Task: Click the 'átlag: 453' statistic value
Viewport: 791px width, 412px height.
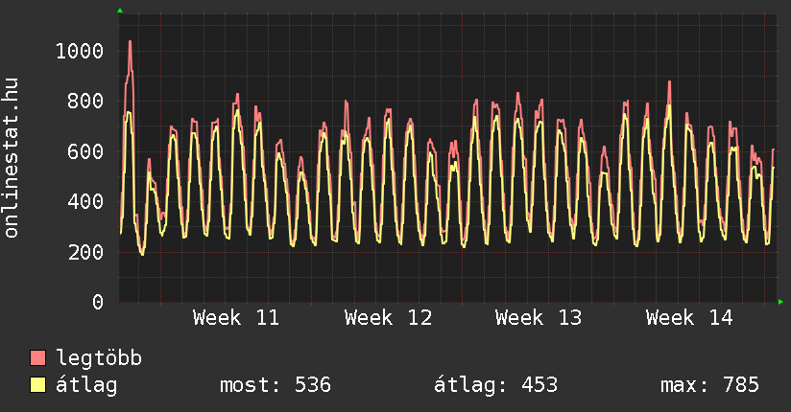Action: [x=496, y=385]
